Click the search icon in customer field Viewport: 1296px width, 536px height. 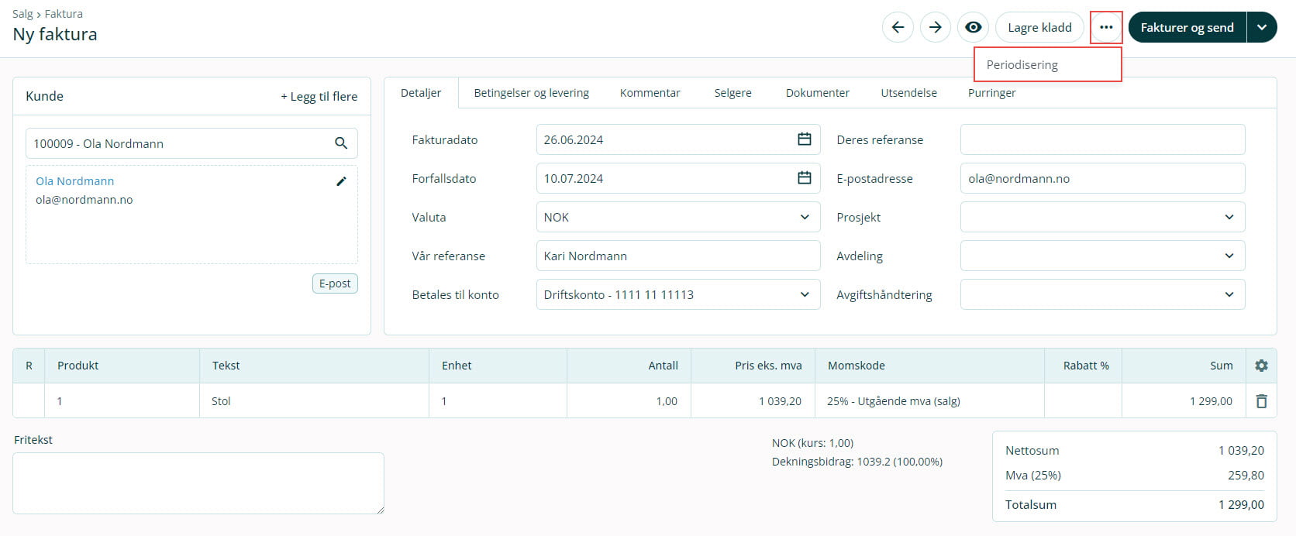click(x=341, y=143)
